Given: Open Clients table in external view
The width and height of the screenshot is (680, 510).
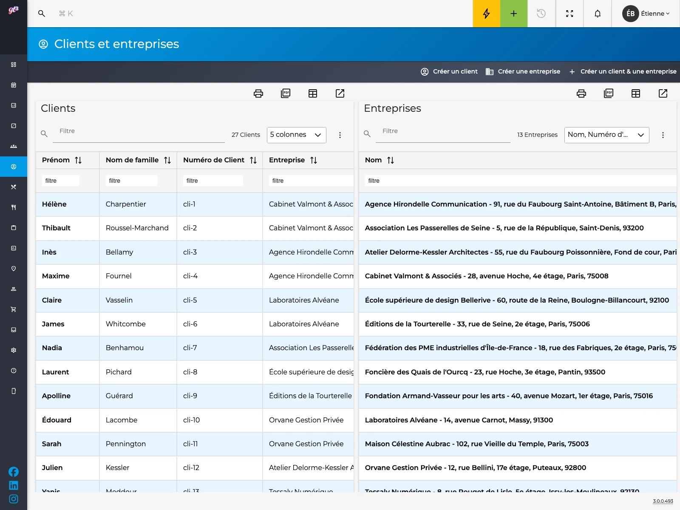Looking at the screenshot, I should click(x=340, y=93).
